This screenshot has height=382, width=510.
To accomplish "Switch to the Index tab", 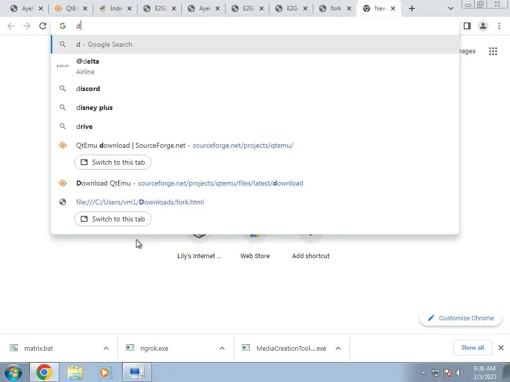I will coord(111,8).
